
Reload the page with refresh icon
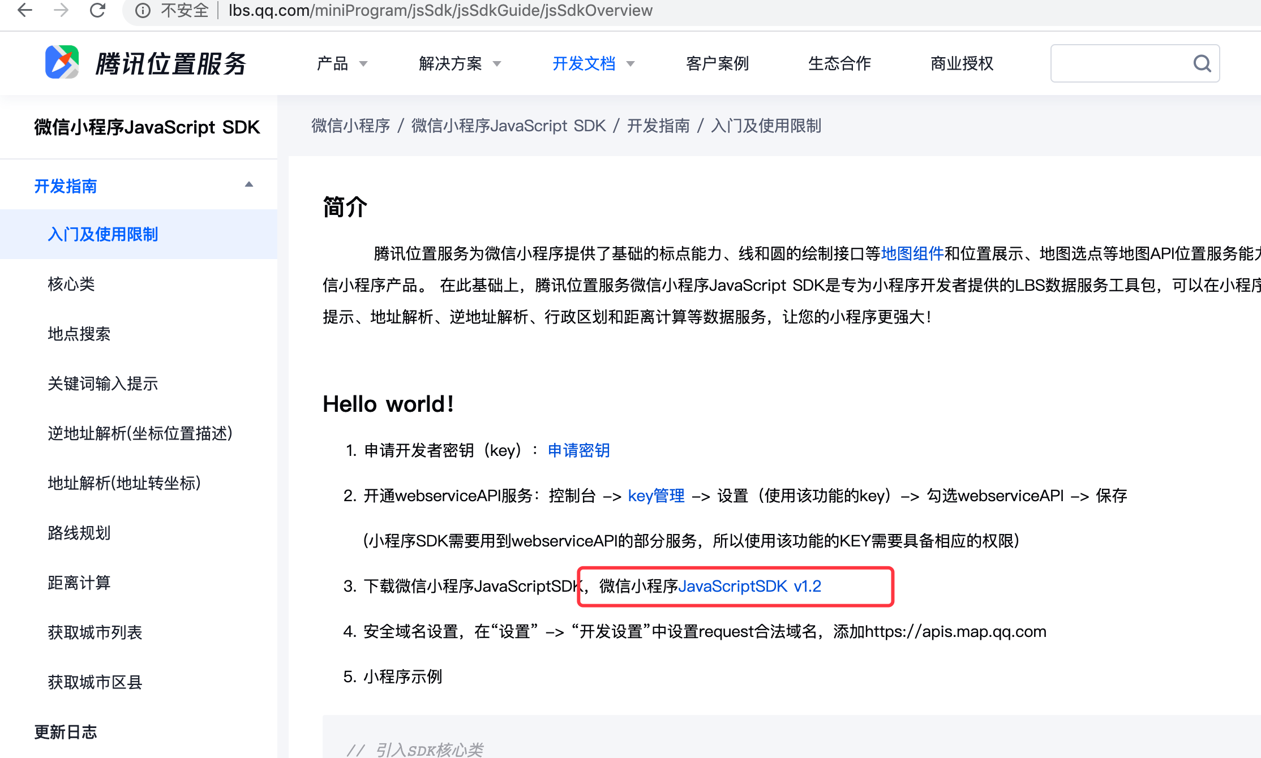(98, 10)
